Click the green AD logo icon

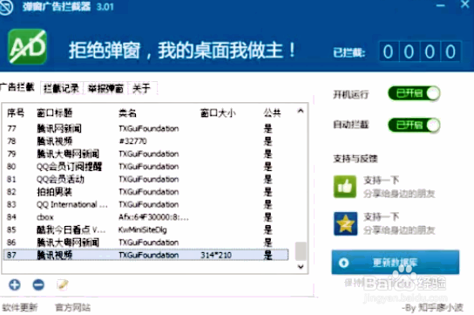point(27,46)
